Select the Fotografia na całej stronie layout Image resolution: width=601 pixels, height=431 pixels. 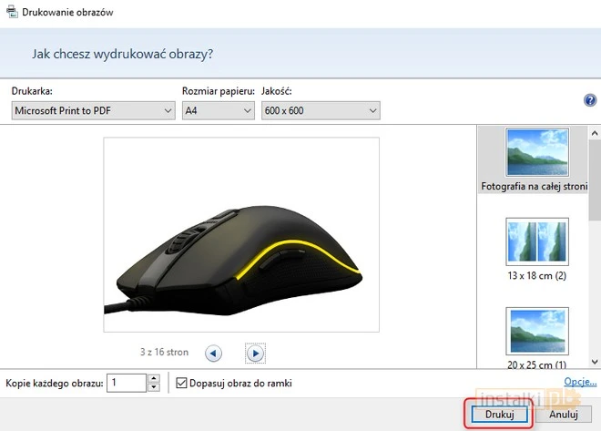(536, 159)
